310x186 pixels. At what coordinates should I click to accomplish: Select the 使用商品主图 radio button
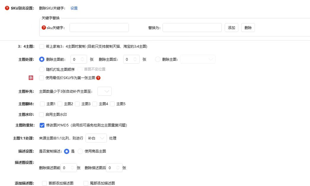[80, 151]
